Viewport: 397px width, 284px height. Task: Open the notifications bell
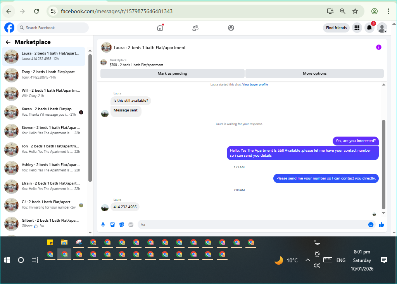pyautogui.click(x=369, y=28)
